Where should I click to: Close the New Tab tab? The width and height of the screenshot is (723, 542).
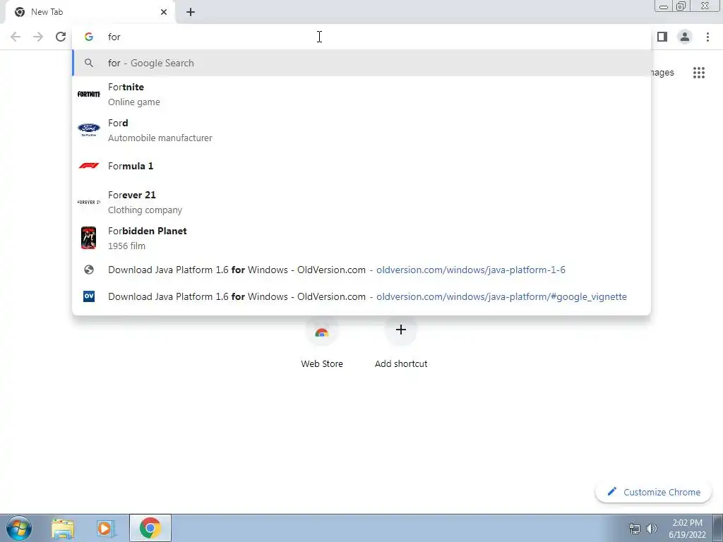point(164,12)
